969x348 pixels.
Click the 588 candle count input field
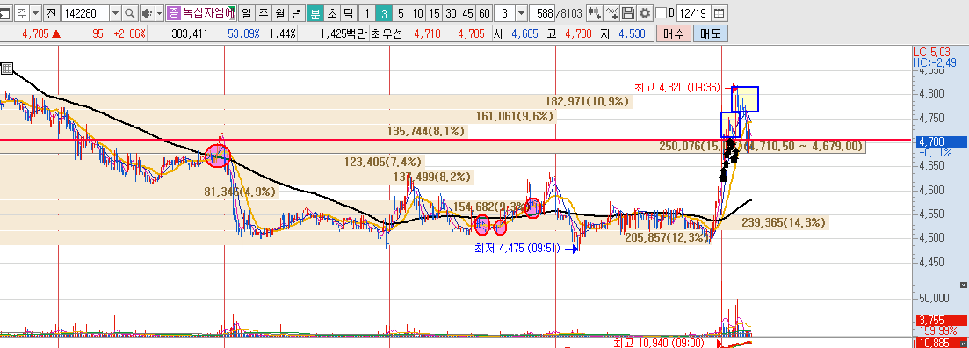click(x=543, y=12)
